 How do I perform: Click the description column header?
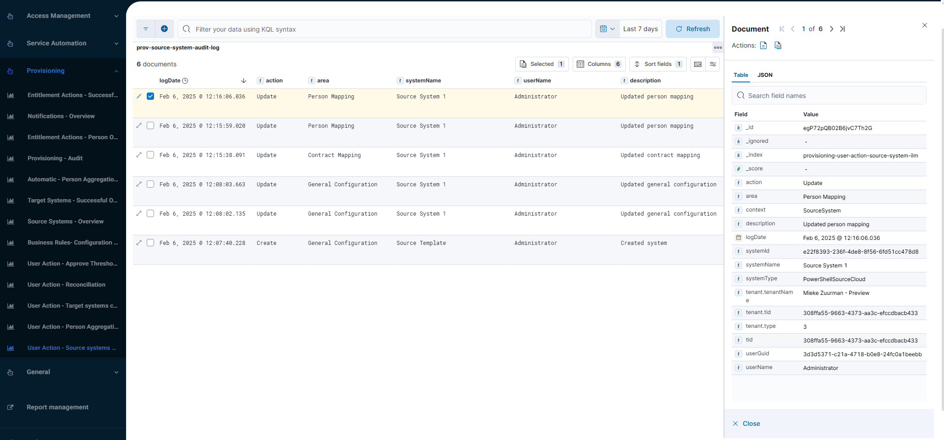(645, 81)
